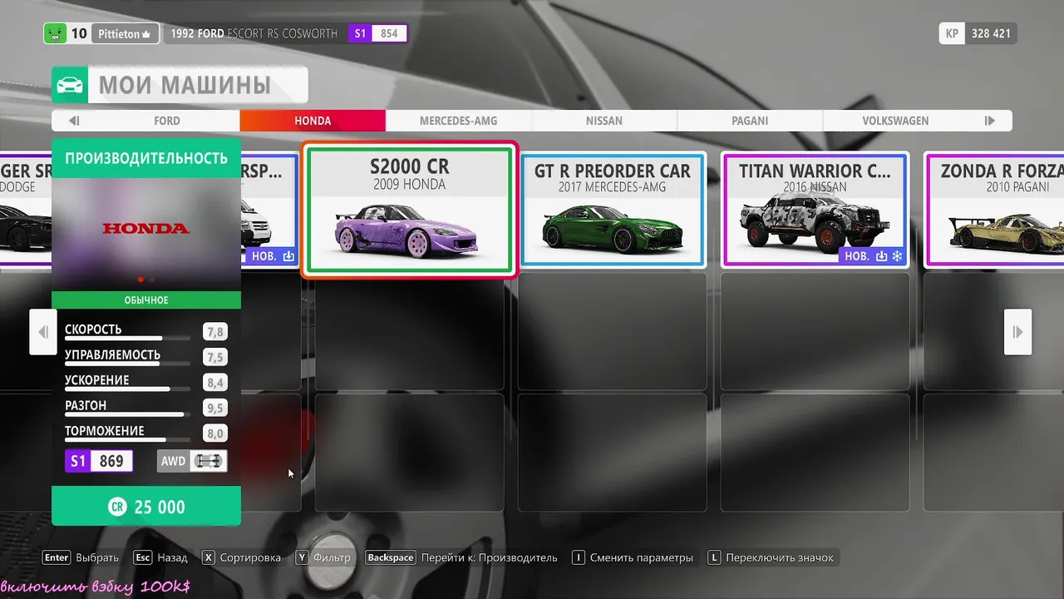Image resolution: width=1064 pixels, height=599 pixels.
Task: Click the L key hint icon
Action: point(714,557)
